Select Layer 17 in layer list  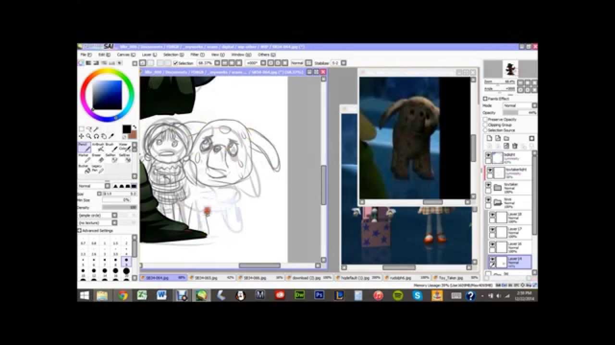(x=510, y=232)
